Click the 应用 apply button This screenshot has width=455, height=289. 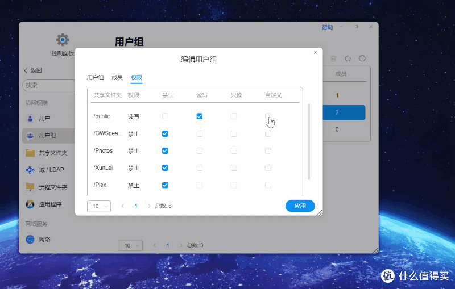pyautogui.click(x=300, y=206)
